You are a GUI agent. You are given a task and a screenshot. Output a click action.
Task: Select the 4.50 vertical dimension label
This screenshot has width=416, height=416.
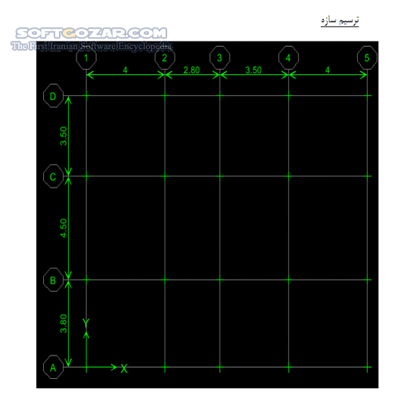coord(64,228)
